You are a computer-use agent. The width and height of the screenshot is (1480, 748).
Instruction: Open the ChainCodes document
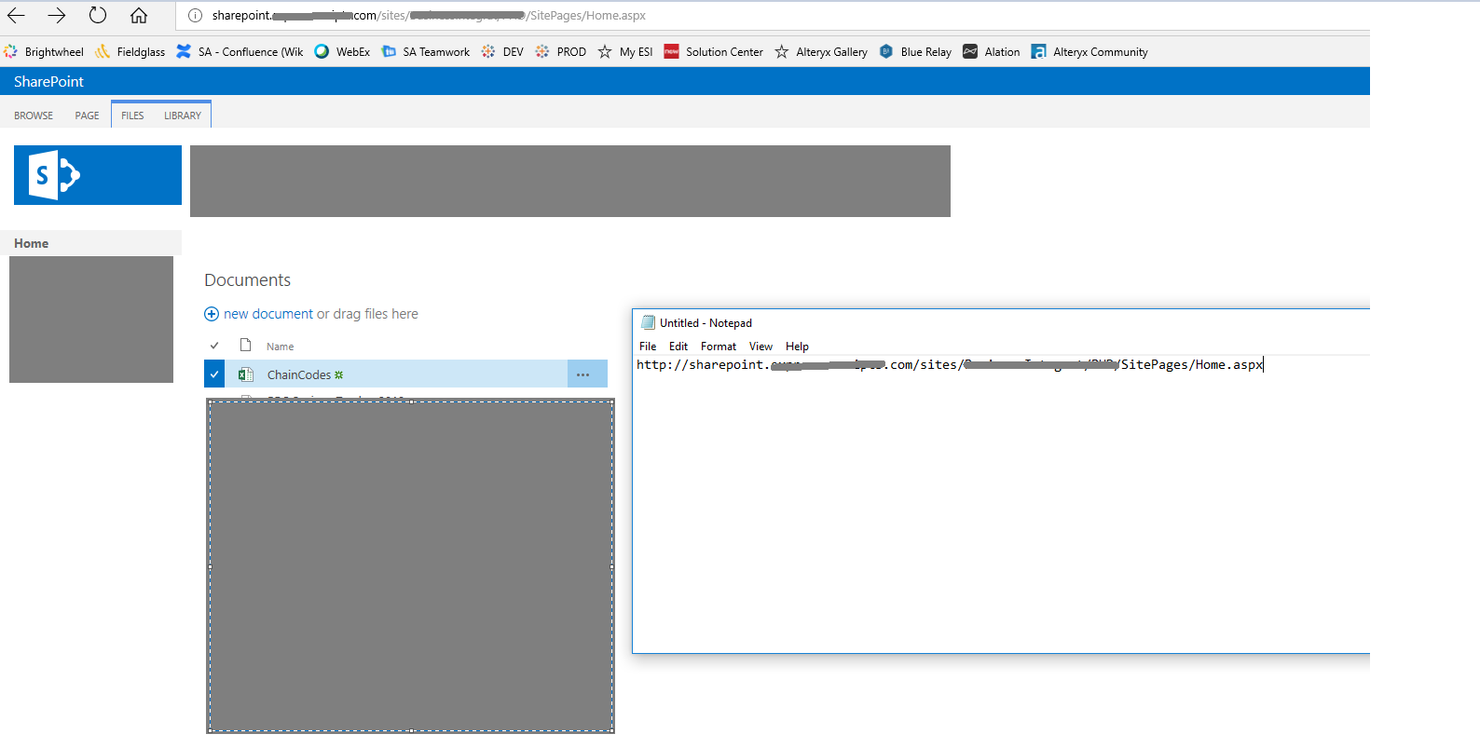pos(299,374)
